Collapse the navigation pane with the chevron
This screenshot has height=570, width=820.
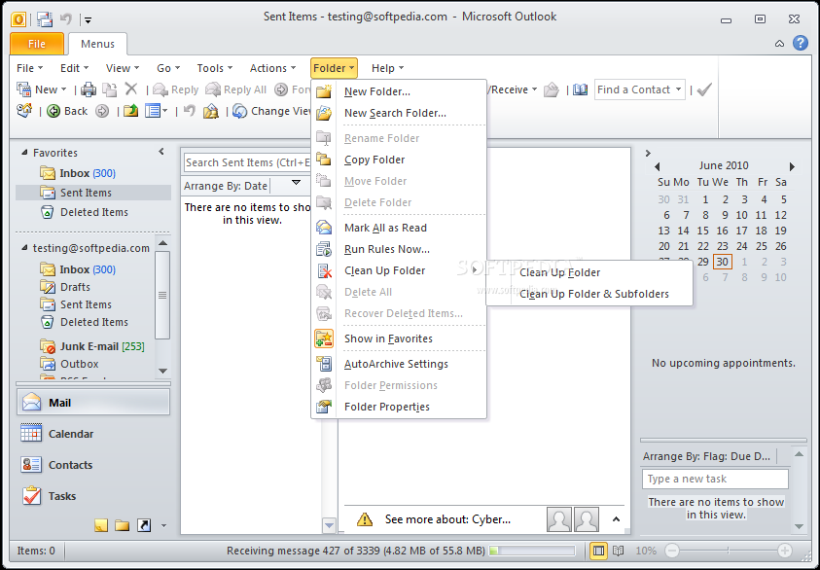click(x=161, y=152)
